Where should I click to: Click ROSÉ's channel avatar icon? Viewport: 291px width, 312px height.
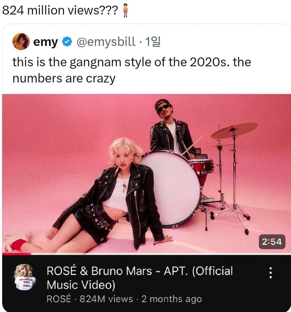coord(25,277)
